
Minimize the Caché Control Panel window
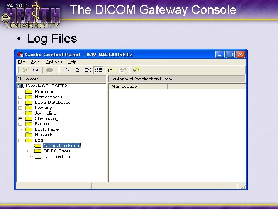click(220, 55)
